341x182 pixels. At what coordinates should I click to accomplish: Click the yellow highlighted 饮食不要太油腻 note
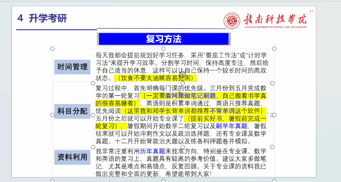point(155,78)
